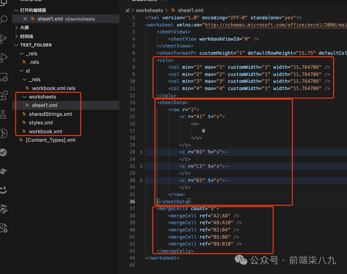
Task: Click the sheetView workbookViewId line
Action: pyautogui.click(x=213, y=39)
